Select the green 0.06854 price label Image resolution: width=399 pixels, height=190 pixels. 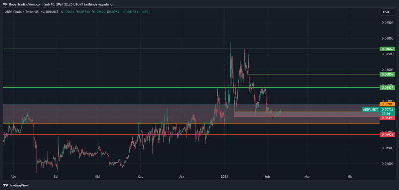(388, 74)
